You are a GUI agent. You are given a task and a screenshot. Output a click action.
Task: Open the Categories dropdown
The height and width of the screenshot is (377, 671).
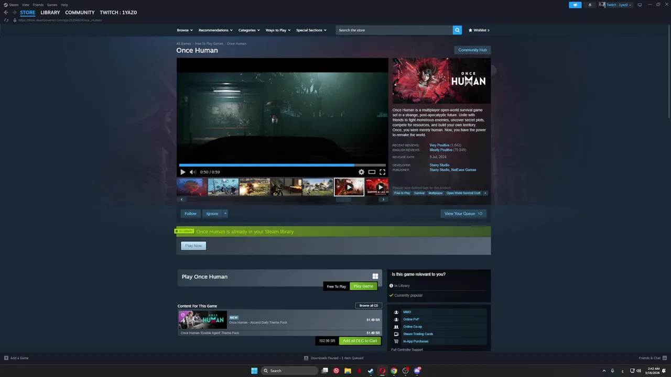coord(249,30)
